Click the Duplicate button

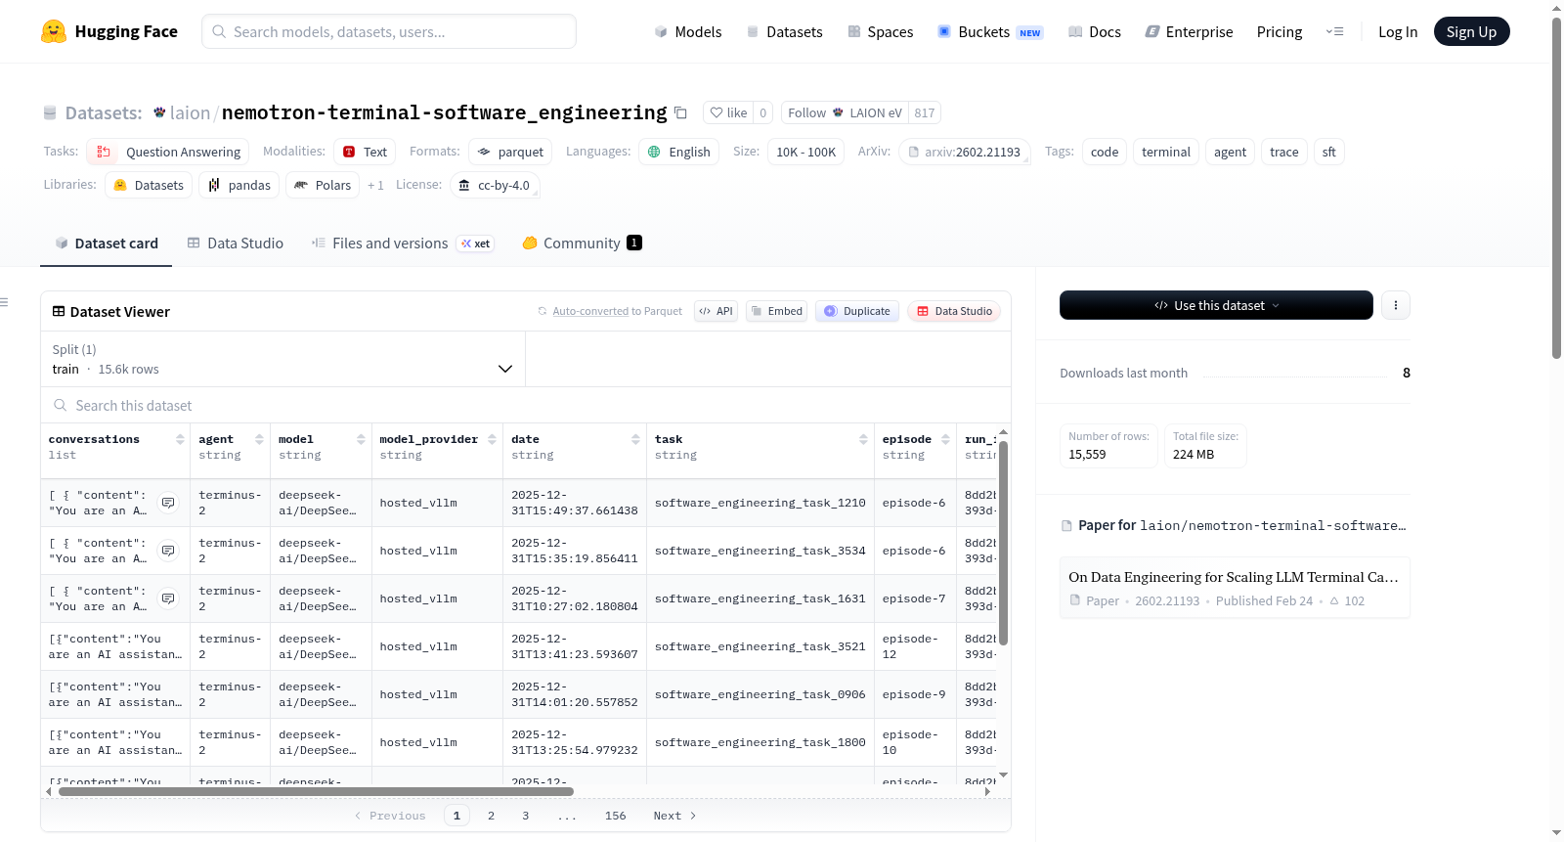click(856, 311)
